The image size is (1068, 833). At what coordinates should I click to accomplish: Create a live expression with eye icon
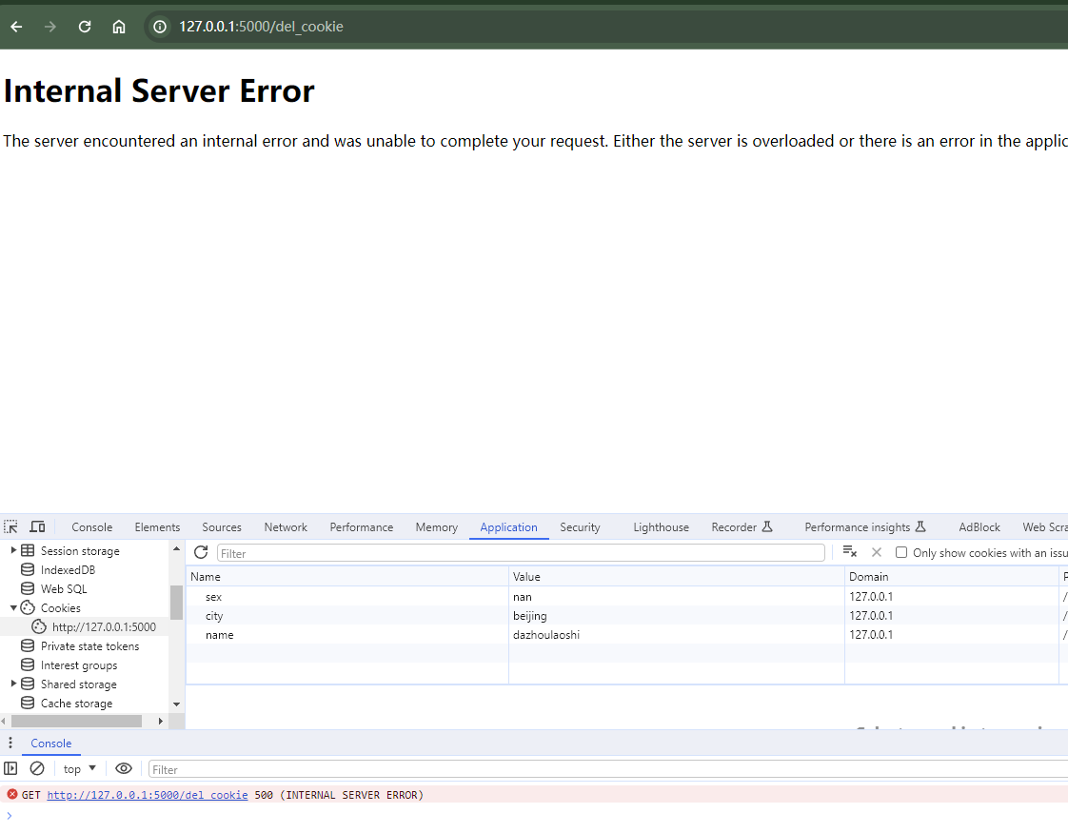tap(124, 768)
